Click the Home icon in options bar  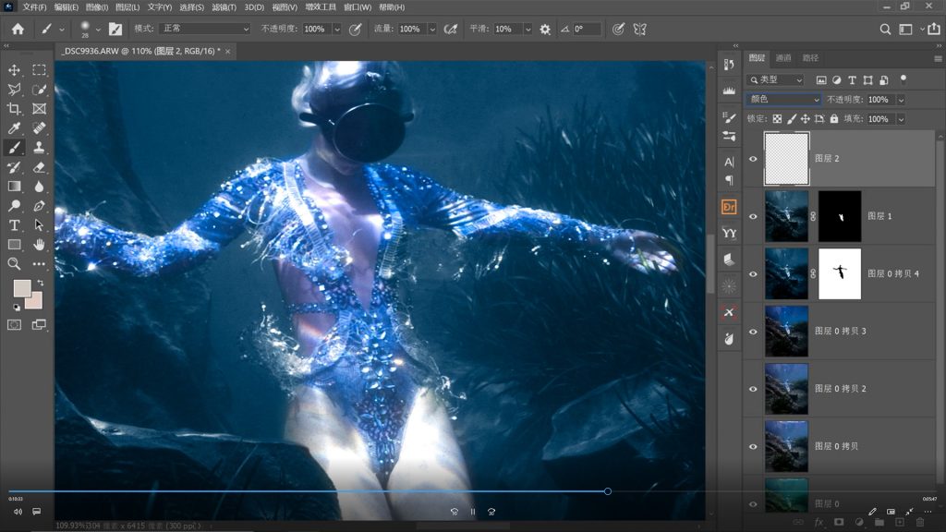click(x=18, y=29)
